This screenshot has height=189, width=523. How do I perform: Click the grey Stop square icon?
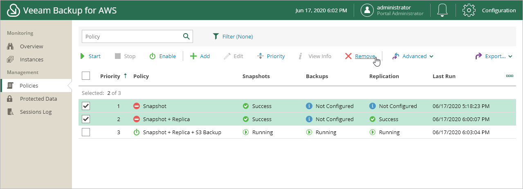click(x=118, y=56)
